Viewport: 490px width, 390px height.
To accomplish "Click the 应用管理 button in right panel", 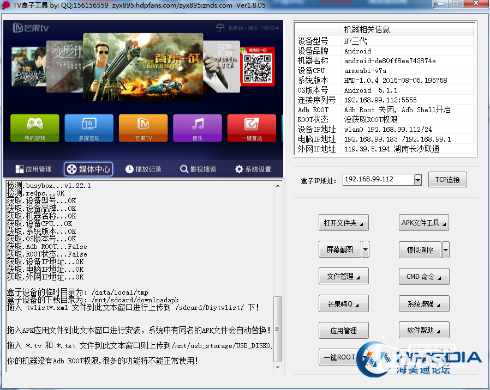I will click(343, 331).
